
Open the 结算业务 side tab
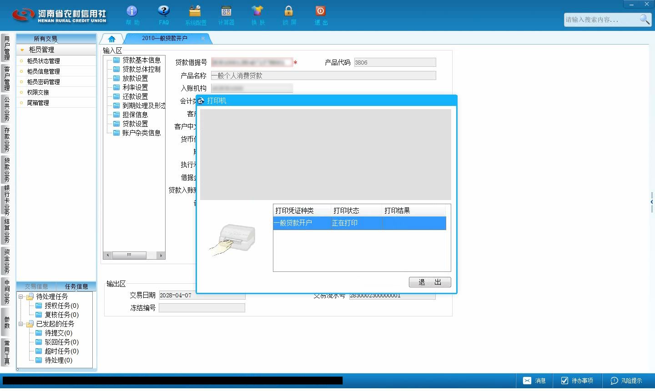click(7, 231)
